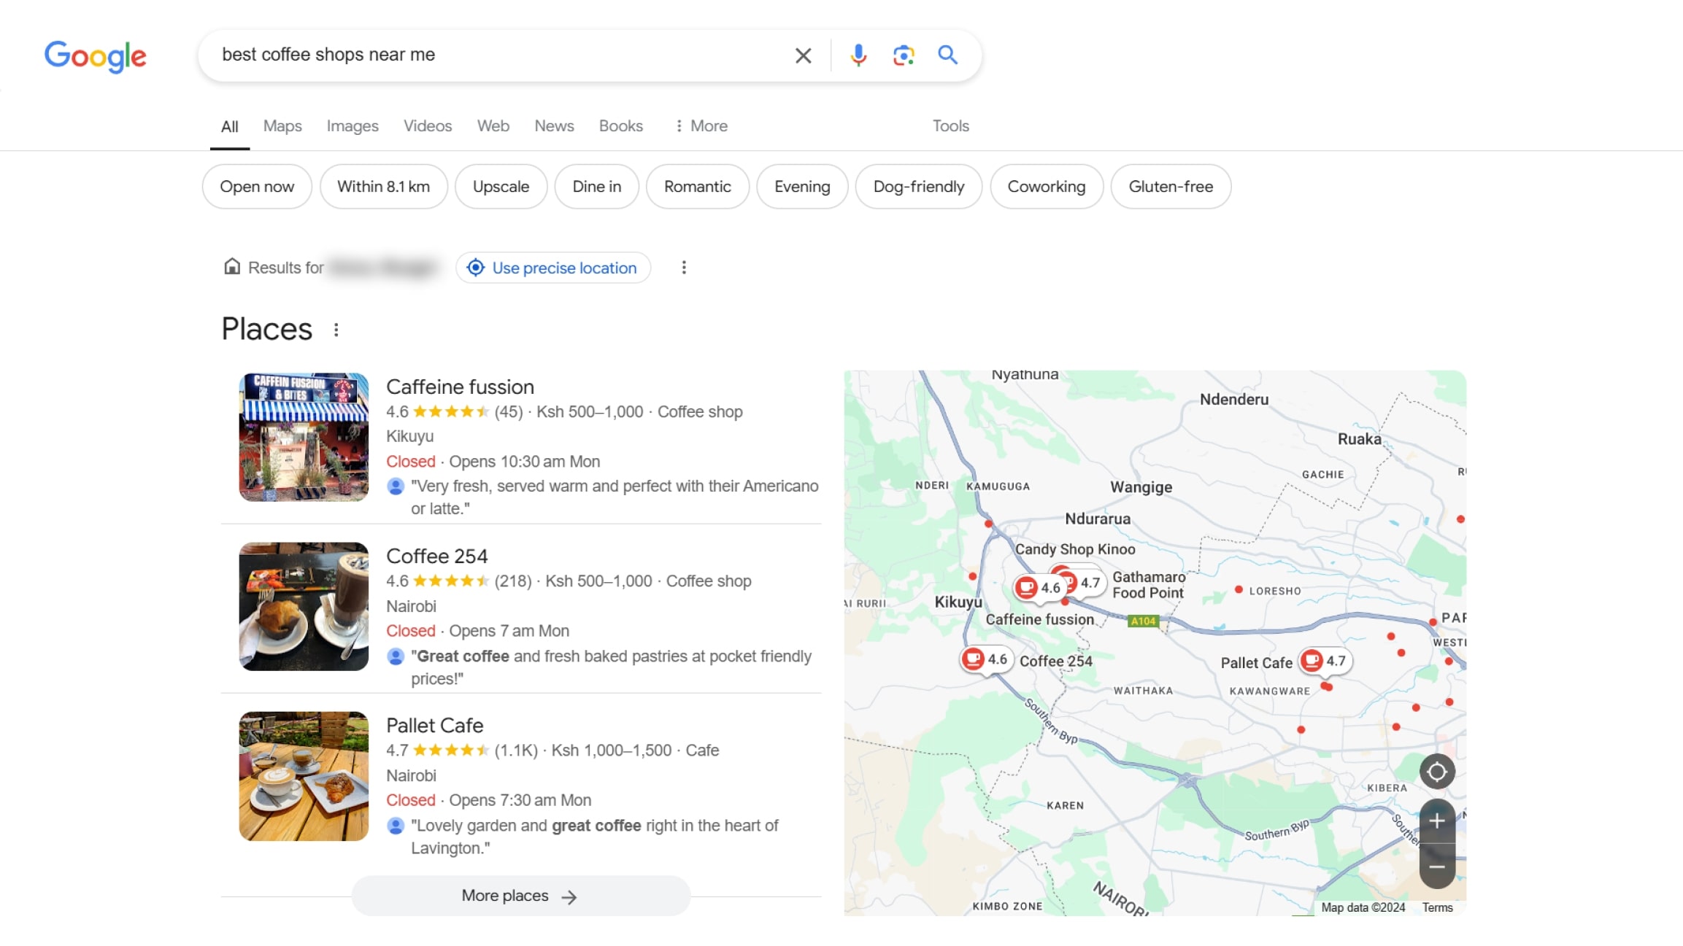Image resolution: width=1683 pixels, height=946 pixels.
Task: Click the Google logo
Action: (x=96, y=56)
